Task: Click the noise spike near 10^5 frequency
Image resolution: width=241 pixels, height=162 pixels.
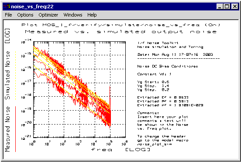Action: 110,98
